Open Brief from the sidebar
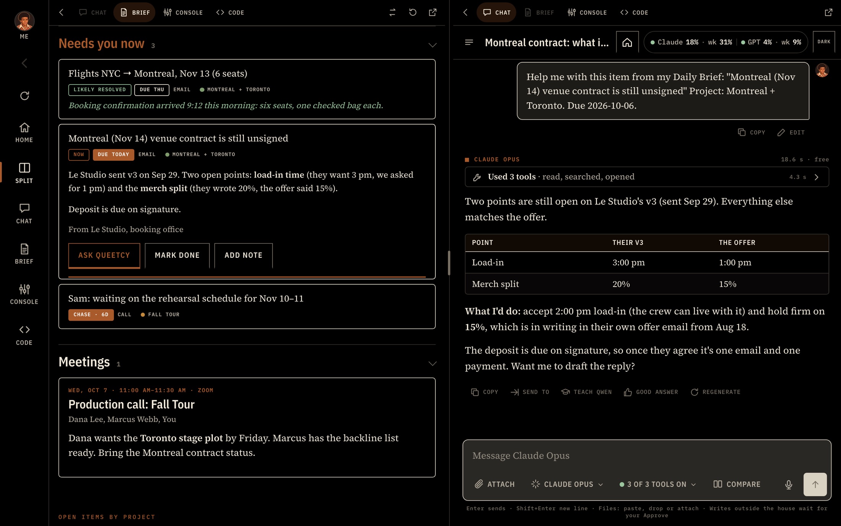The image size is (841, 526). pos(24,254)
